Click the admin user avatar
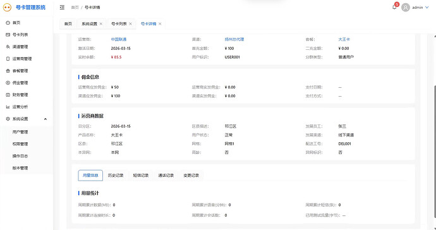The image size is (436, 230). (x=406, y=7)
